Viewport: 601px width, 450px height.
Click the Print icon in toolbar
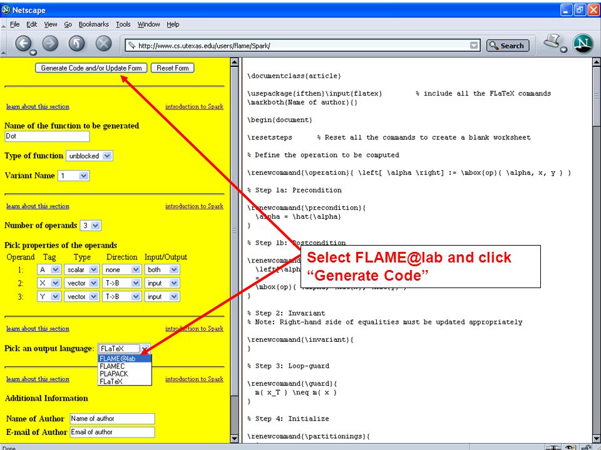coord(552,41)
